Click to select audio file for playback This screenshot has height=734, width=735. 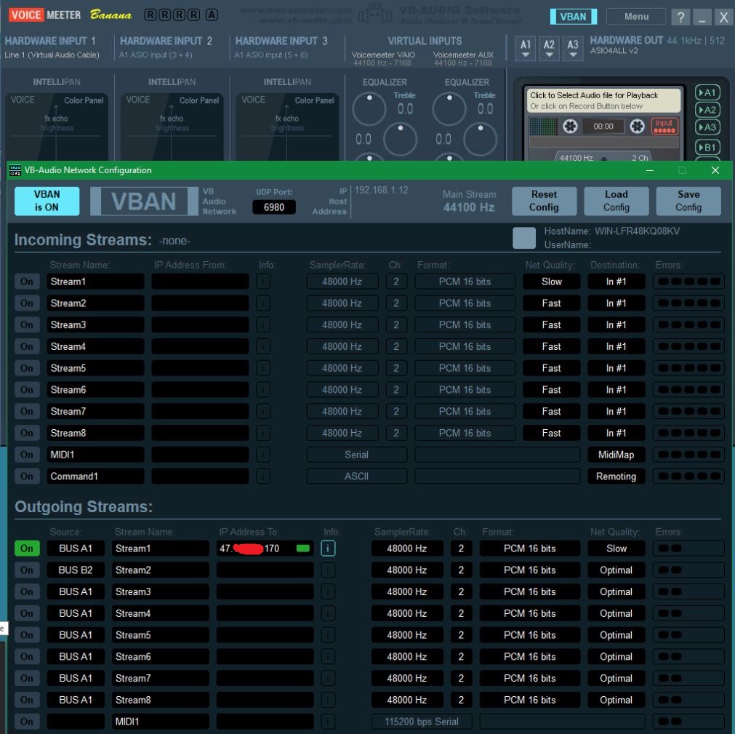(x=603, y=100)
